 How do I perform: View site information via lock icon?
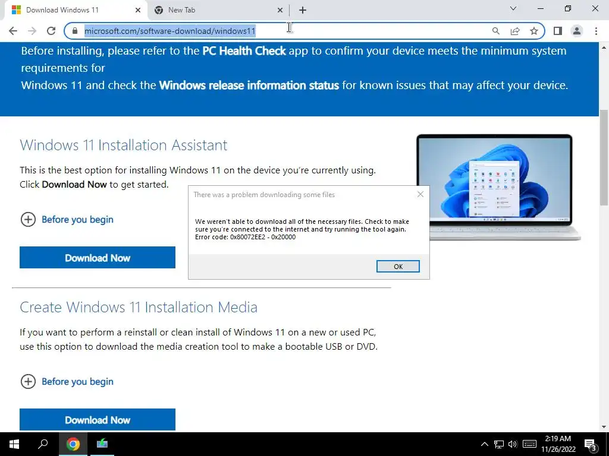(x=75, y=31)
